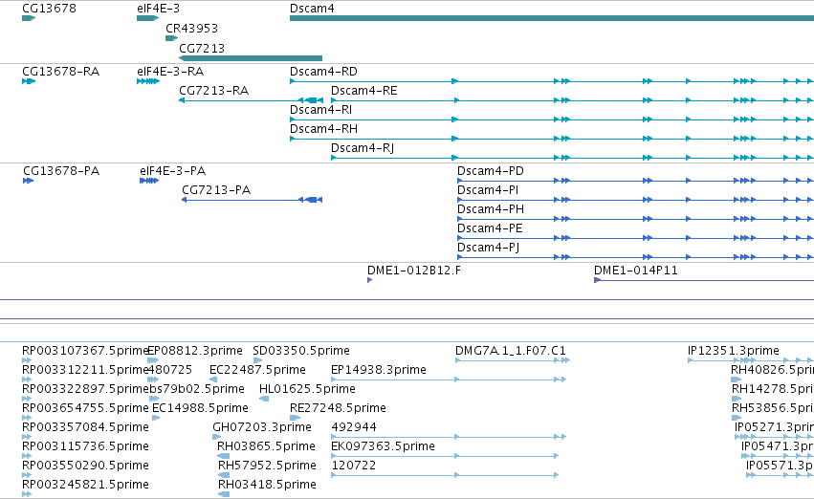Click EST GH07203.3prime
Screen dimensions: 814x499
262,428
